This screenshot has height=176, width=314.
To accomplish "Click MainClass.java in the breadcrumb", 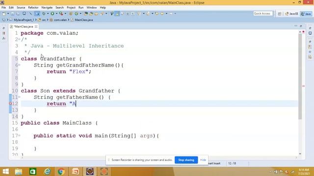I will (x=84, y=20).
